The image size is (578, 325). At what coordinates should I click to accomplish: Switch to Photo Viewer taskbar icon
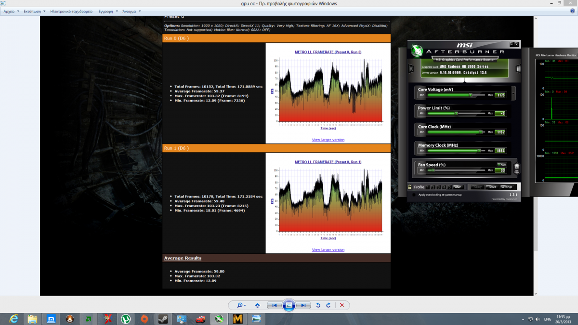(256, 319)
